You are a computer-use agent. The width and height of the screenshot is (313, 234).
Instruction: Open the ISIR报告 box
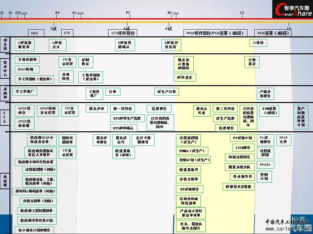[x=243, y=148]
